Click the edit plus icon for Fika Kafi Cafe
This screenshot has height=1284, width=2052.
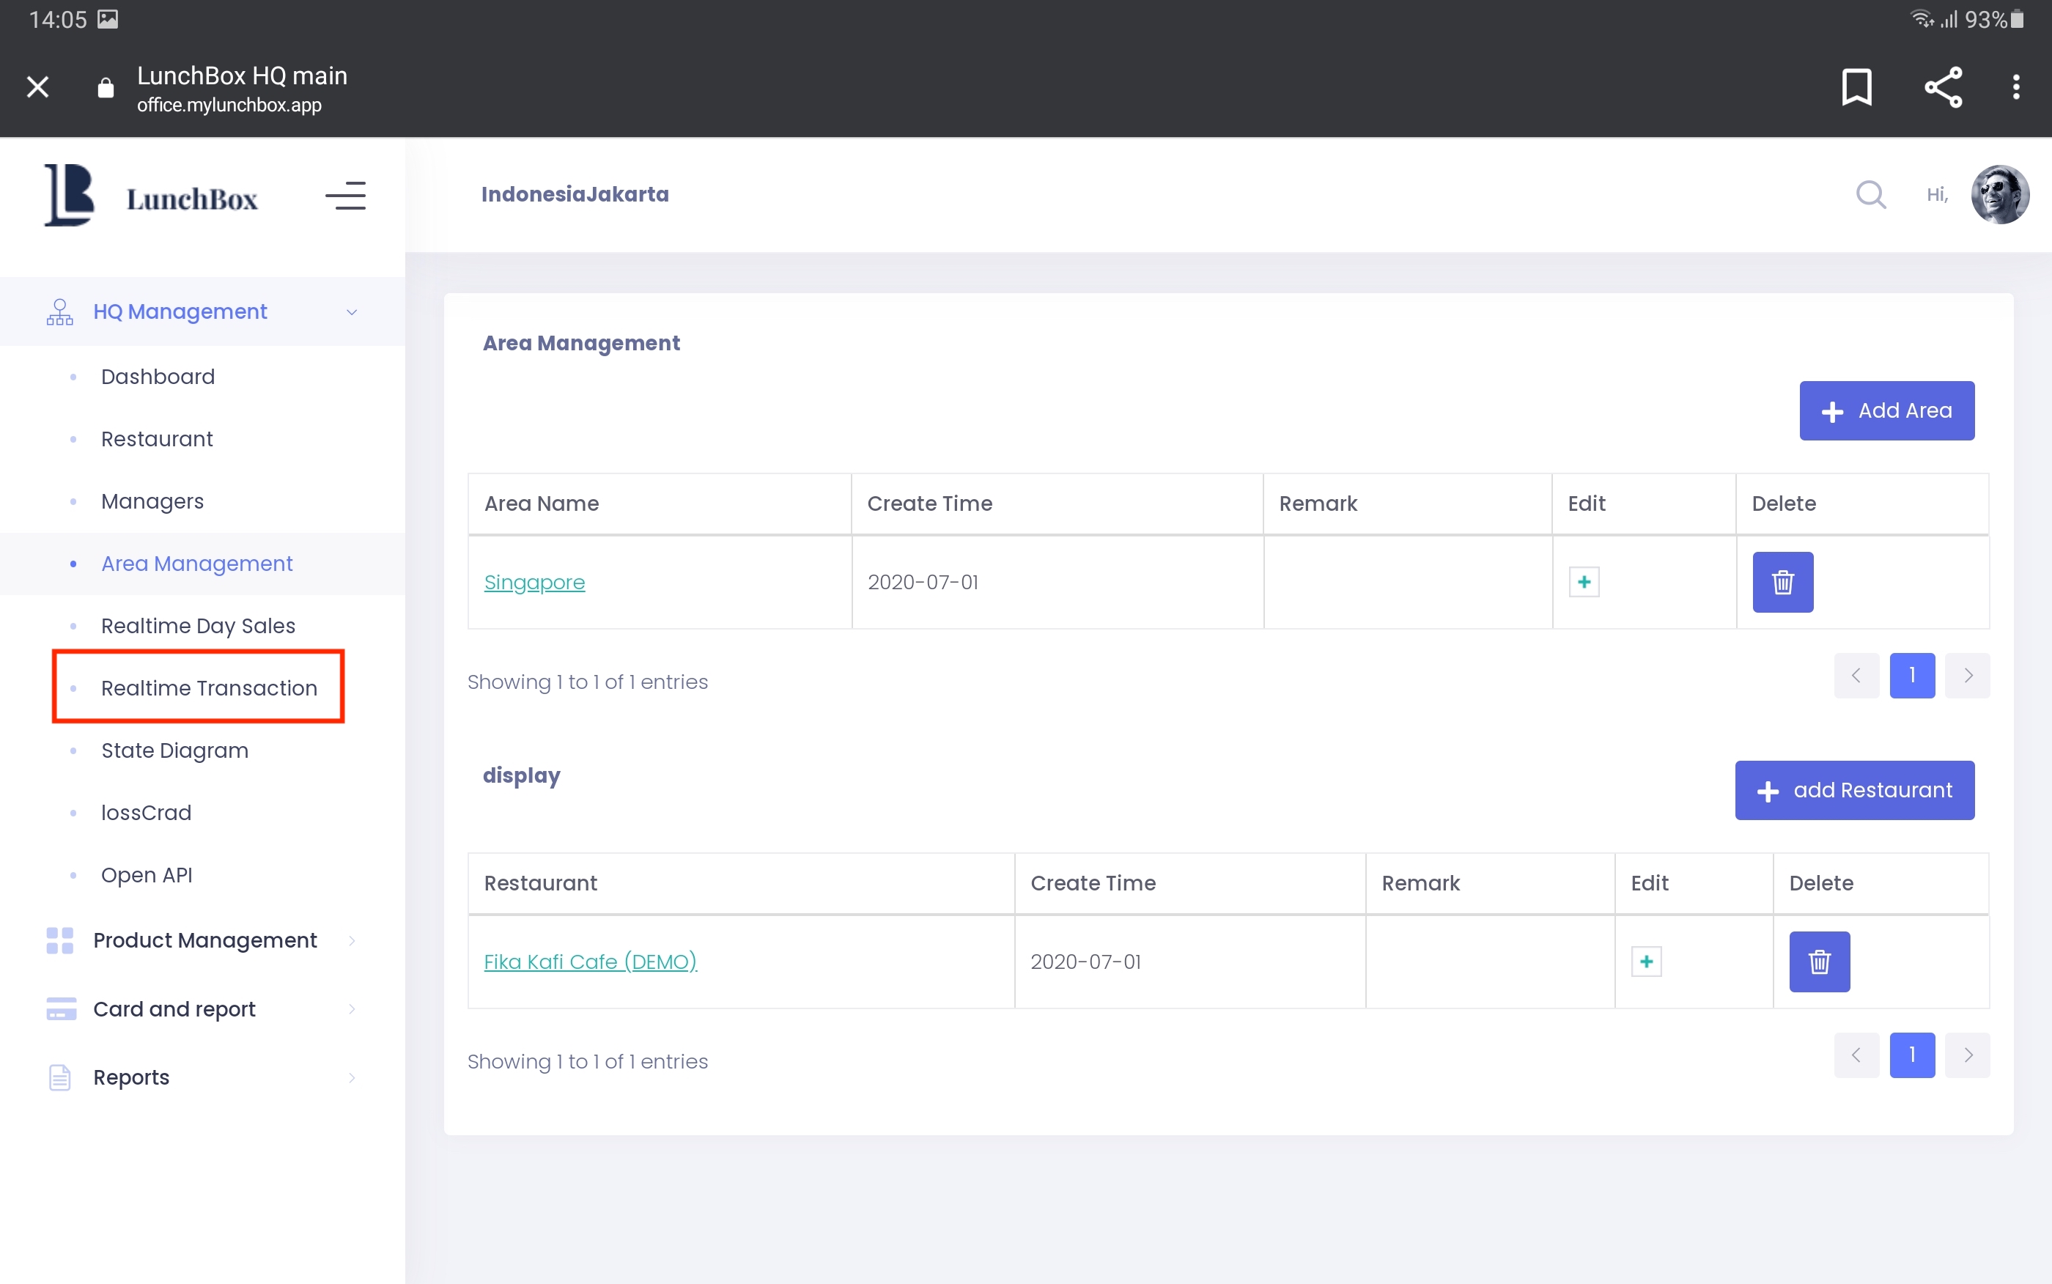tap(1645, 962)
